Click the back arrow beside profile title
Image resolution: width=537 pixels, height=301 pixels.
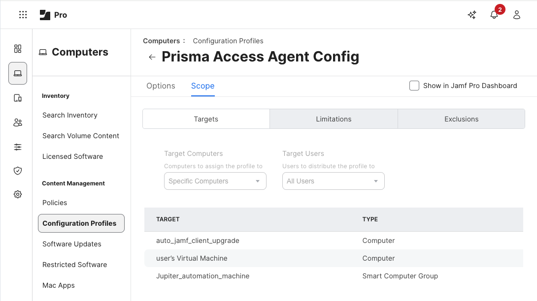click(x=152, y=57)
